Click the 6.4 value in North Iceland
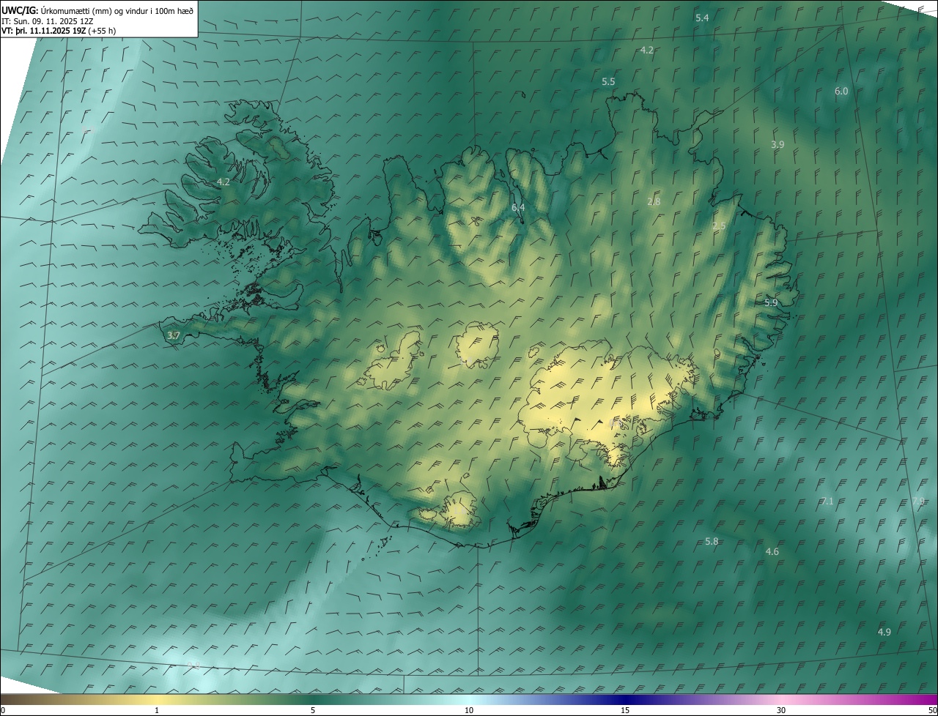 click(x=518, y=208)
